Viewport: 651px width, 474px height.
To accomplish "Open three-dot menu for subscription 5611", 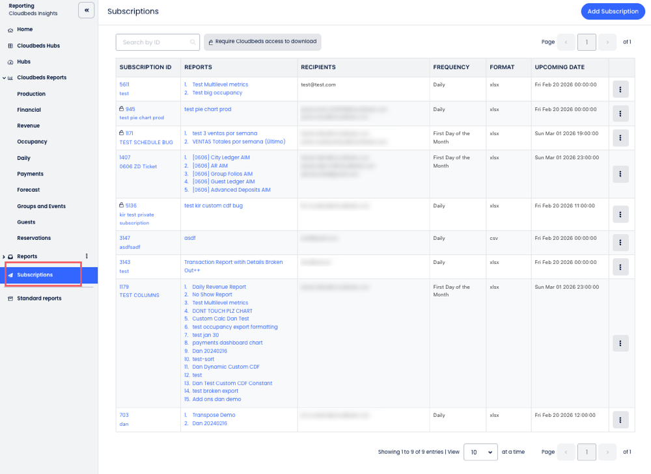I will (x=620, y=89).
